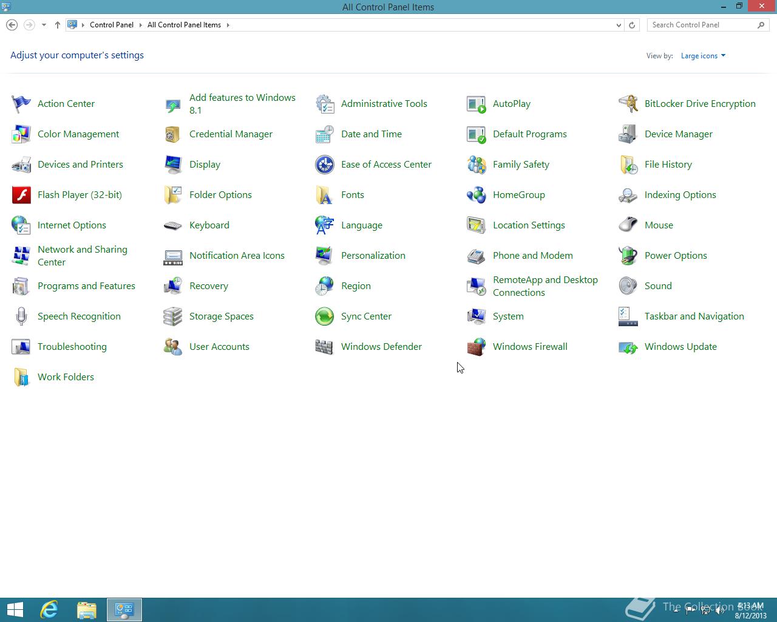The width and height of the screenshot is (777, 622).
Task: Click the RemoteApp and Desktop Connections link
Action: pos(545,286)
